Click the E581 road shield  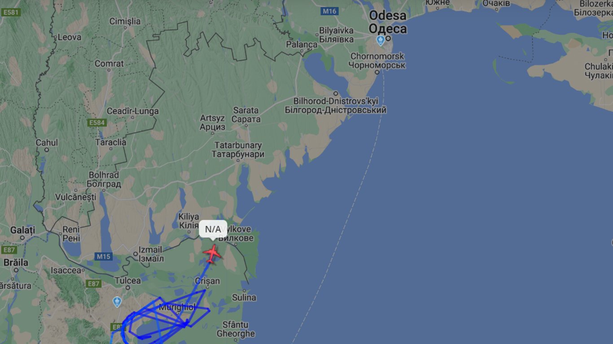11,13
